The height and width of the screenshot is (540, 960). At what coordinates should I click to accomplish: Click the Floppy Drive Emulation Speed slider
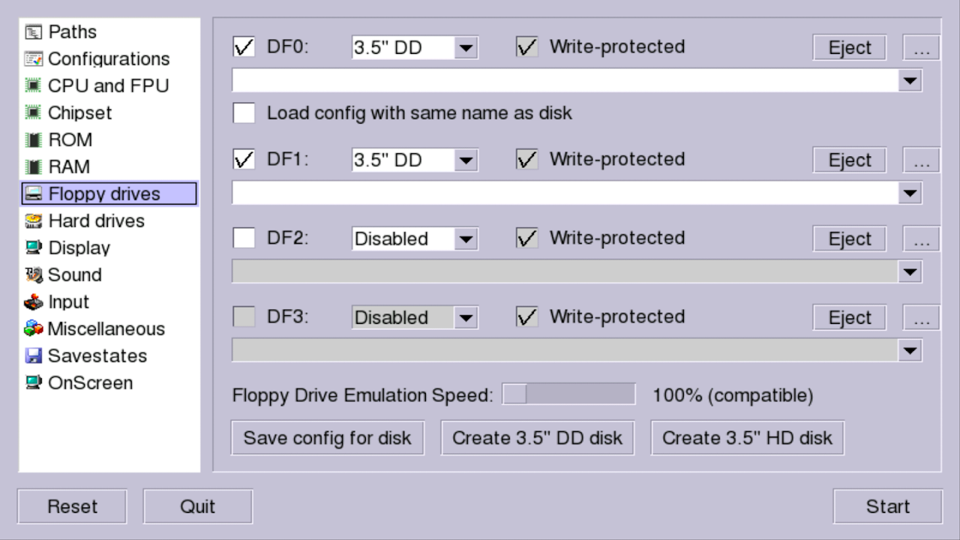tap(568, 394)
